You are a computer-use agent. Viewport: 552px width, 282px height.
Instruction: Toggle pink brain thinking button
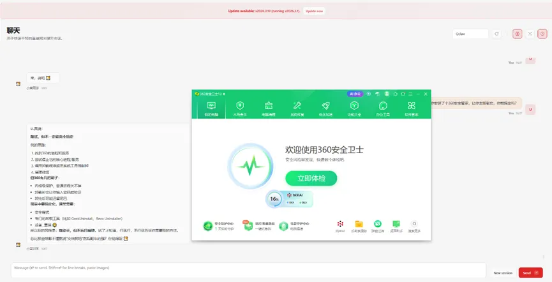click(517, 34)
